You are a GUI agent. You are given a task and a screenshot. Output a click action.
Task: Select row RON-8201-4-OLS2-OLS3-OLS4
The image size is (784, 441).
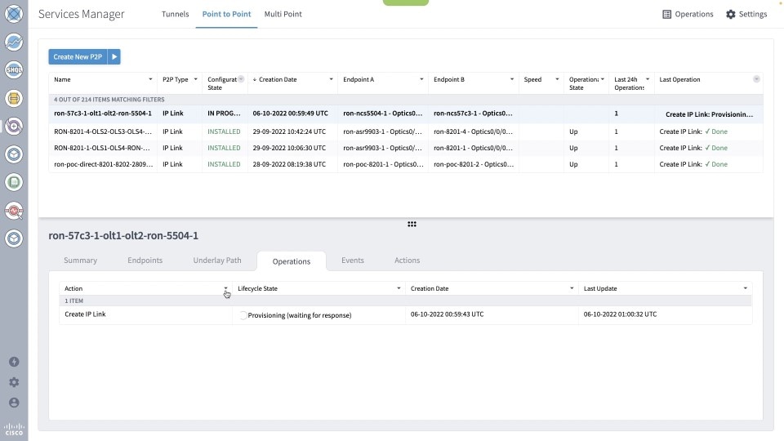pos(406,131)
